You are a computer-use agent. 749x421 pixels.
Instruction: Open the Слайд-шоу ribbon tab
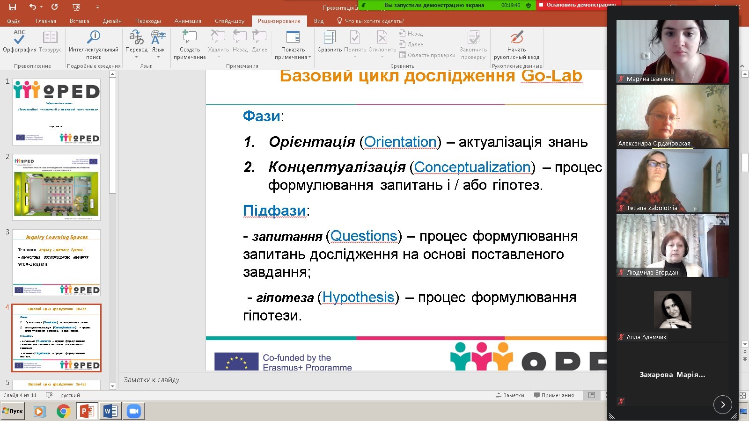[x=229, y=21]
